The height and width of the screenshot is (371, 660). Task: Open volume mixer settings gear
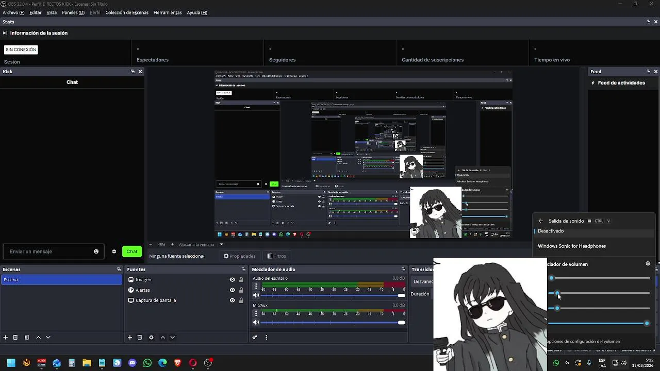(x=648, y=264)
